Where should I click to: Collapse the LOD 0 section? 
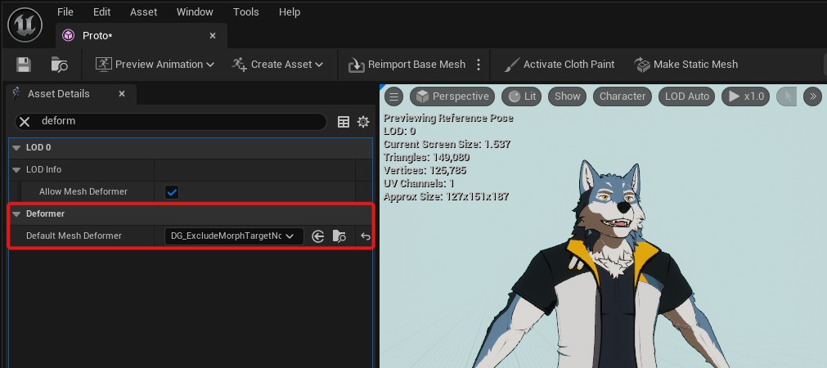(16, 148)
